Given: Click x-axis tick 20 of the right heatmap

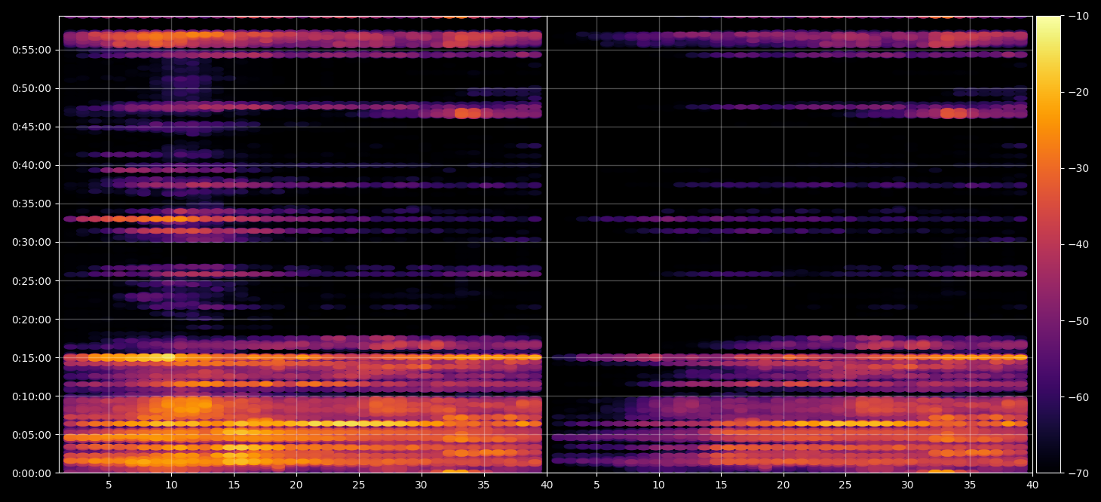Looking at the screenshot, I should [784, 485].
